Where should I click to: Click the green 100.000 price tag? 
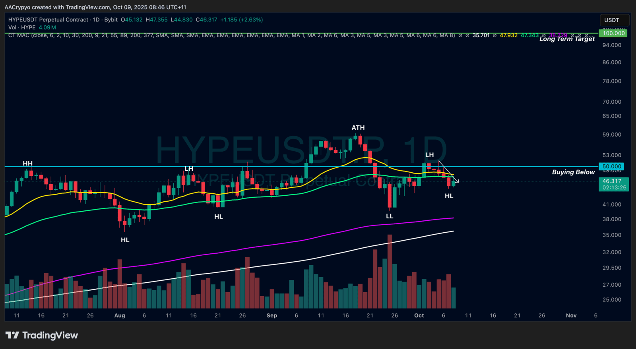[613, 33]
